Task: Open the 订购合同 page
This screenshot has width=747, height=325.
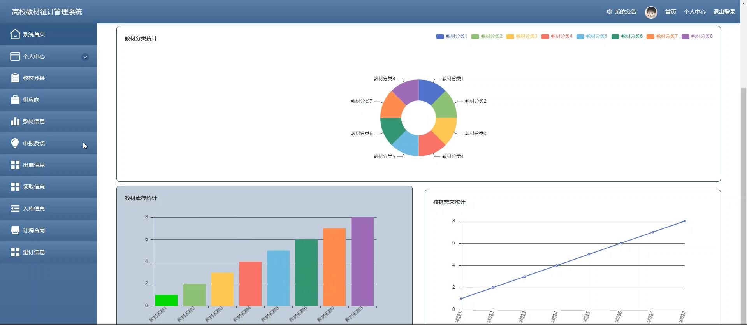Action: tap(48, 230)
